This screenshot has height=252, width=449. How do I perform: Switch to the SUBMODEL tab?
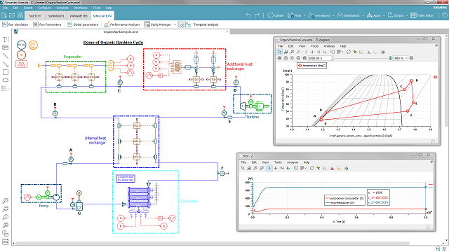56,16
